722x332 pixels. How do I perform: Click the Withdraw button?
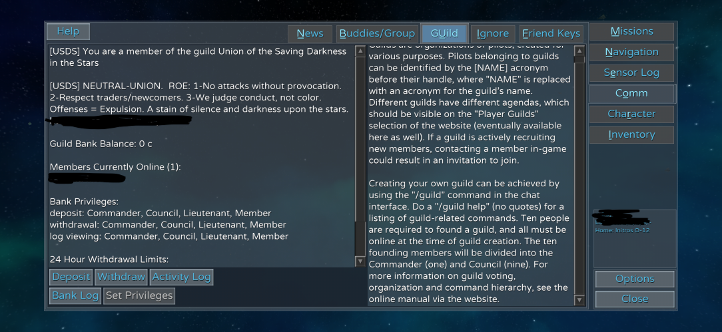coord(121,277)
